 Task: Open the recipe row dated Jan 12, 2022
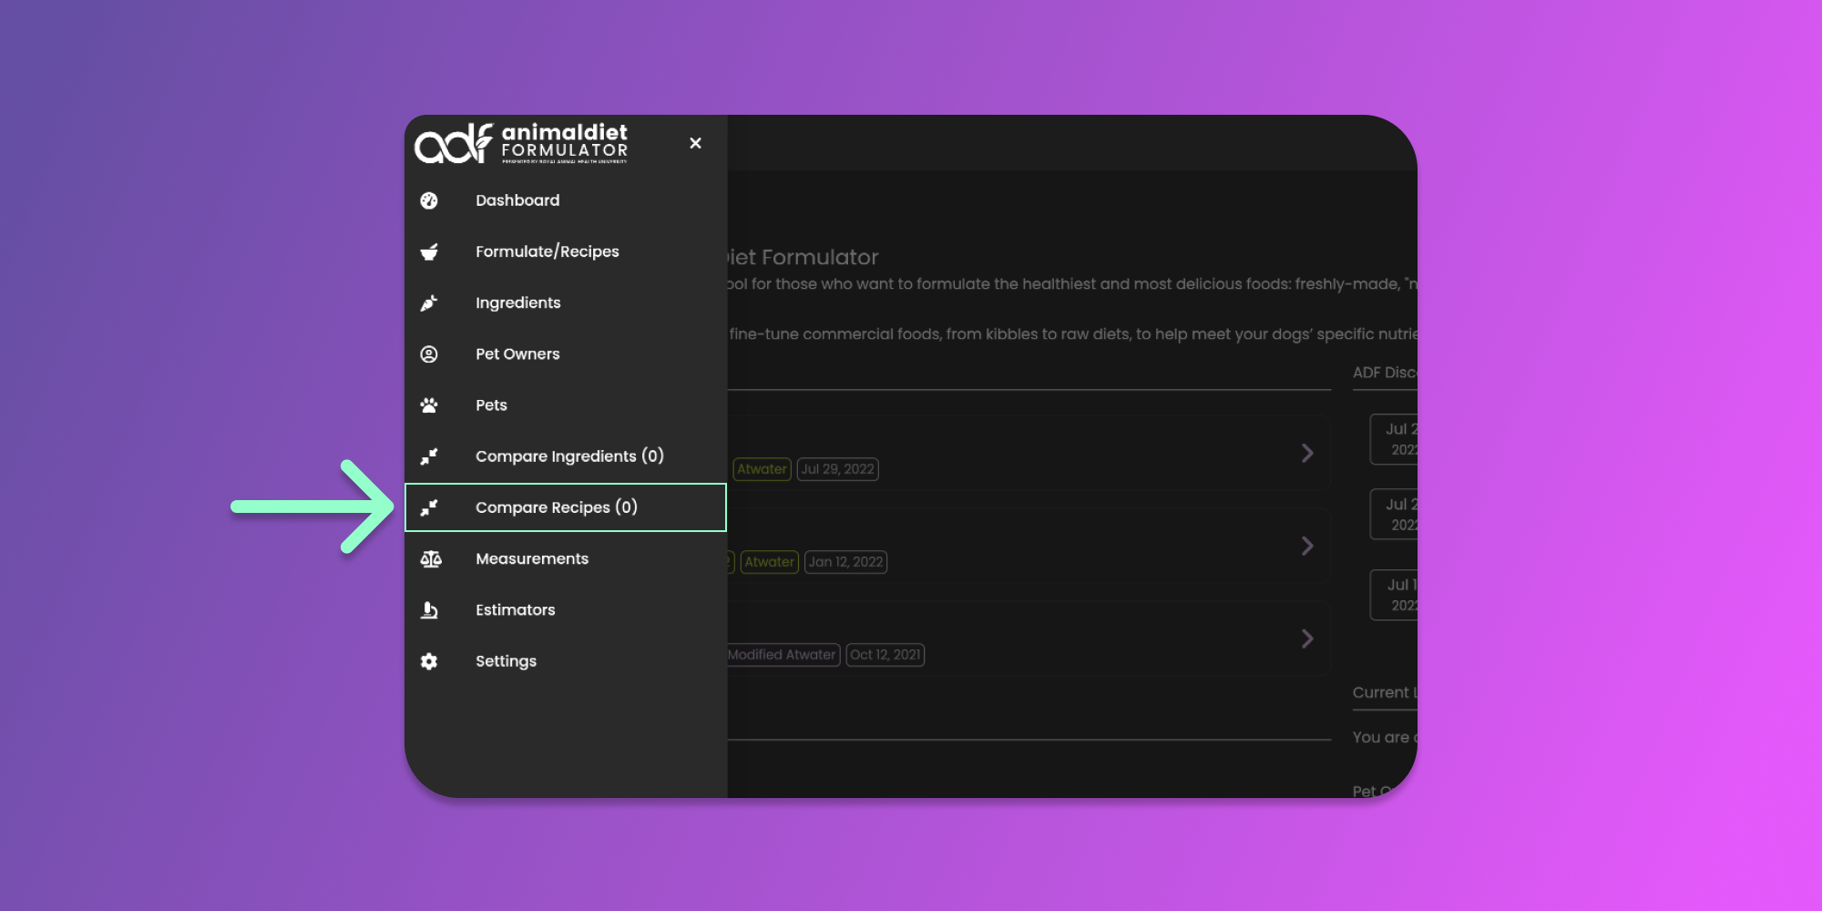tap(1307, 546)
